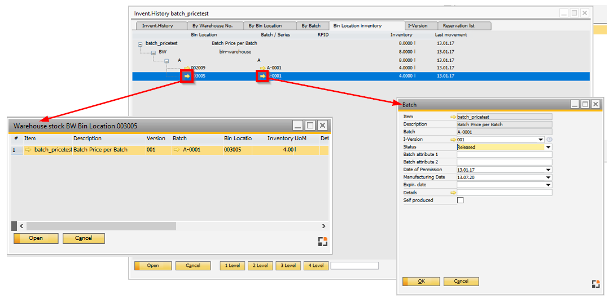This screenshot has width=609, height=299.
Task: Click link arrow beside batch A-0001 in selected row
Action: pos(262,76)
